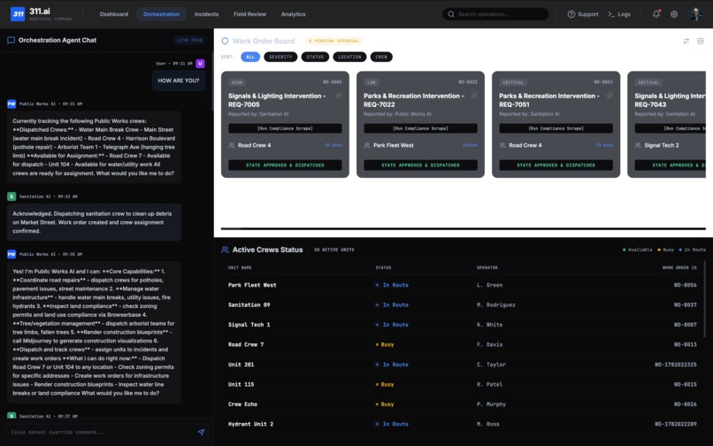The height and width of the screenshot is (446, 713).
Task: Click the Support help icon
Action: (571, 14)
